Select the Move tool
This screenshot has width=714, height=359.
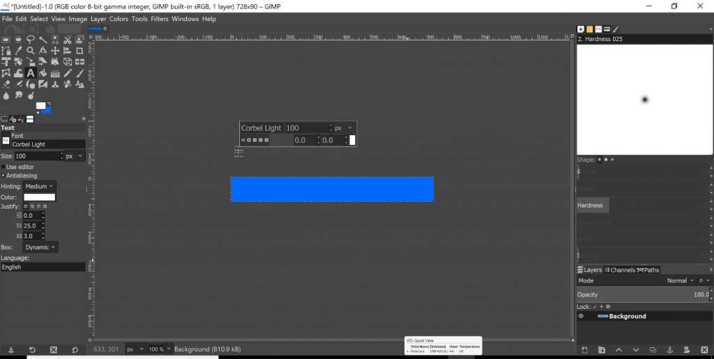(56, 51)
